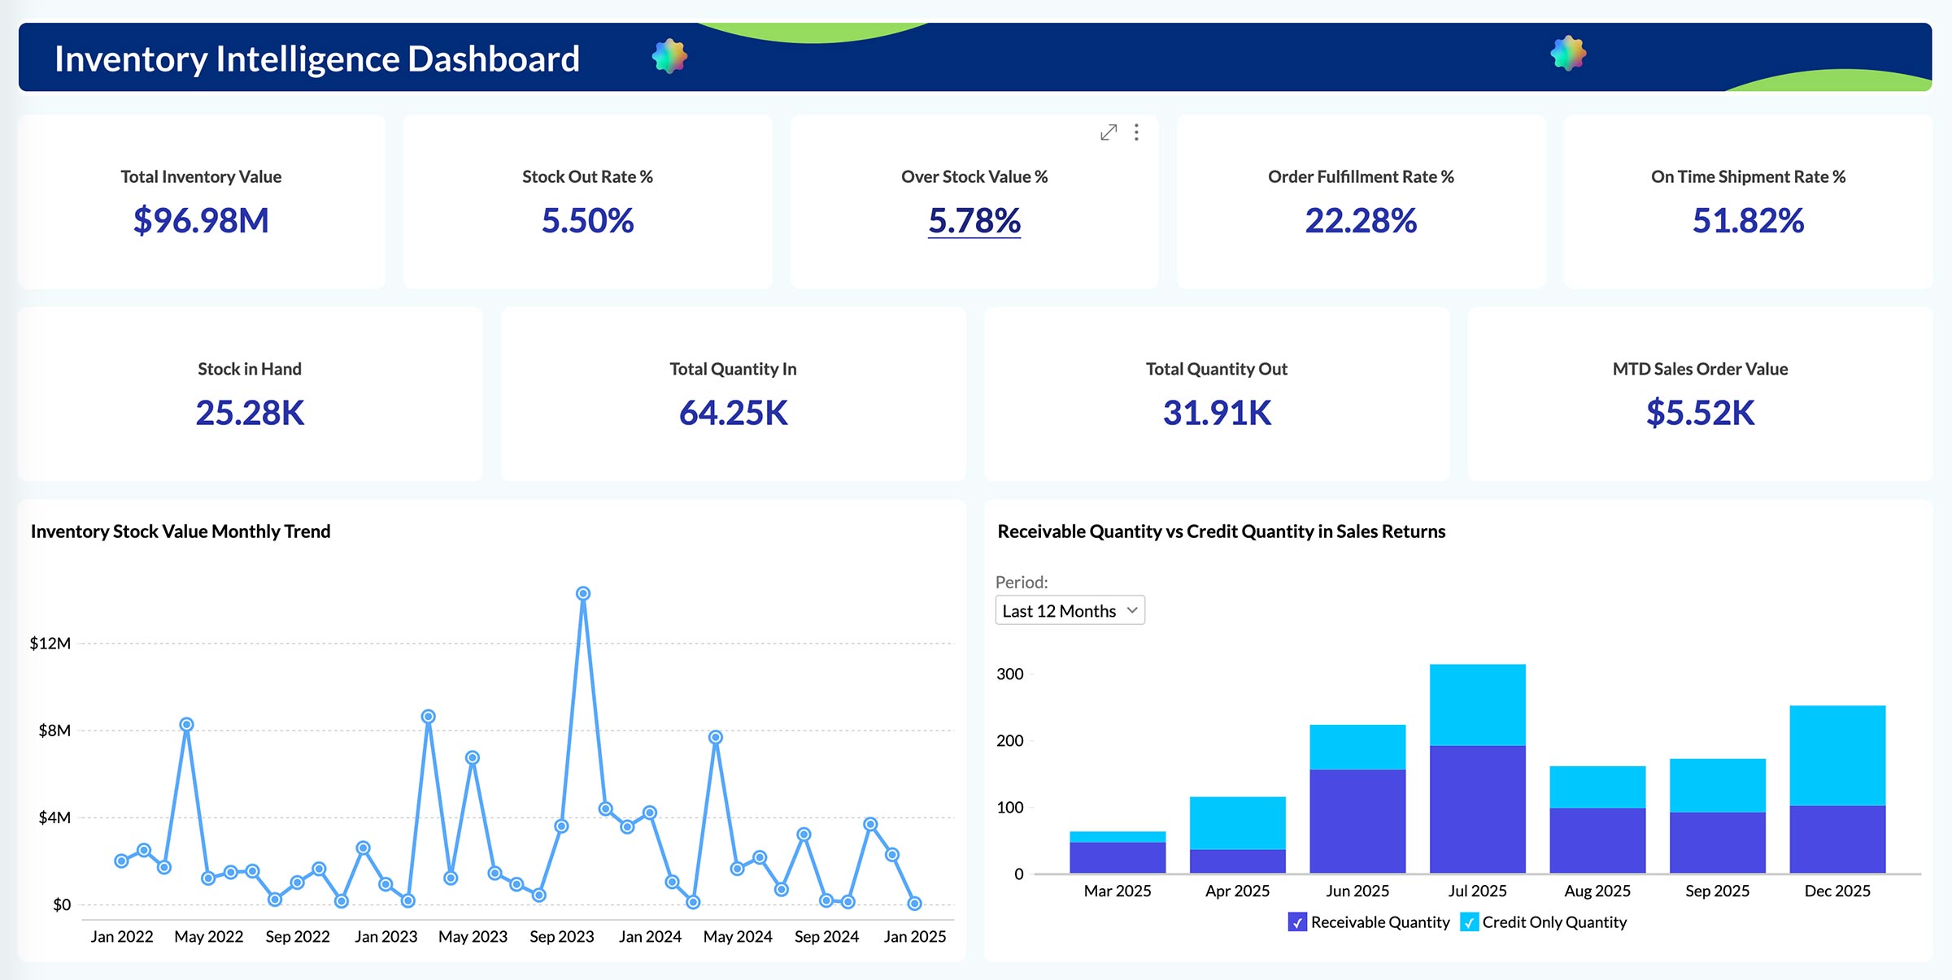Click the Jun 2025 Receivable Quantity bar
This screenshot has height=980, width=1952.
(1357, 821)
